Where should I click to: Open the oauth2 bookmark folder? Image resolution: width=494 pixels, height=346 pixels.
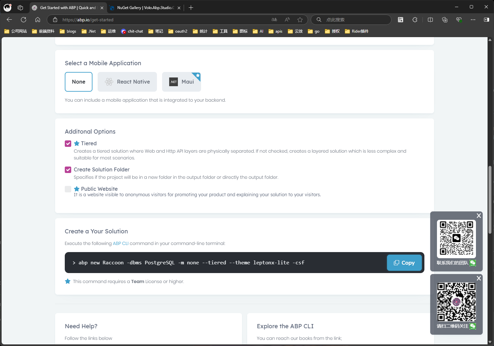(x=178, y=31)
